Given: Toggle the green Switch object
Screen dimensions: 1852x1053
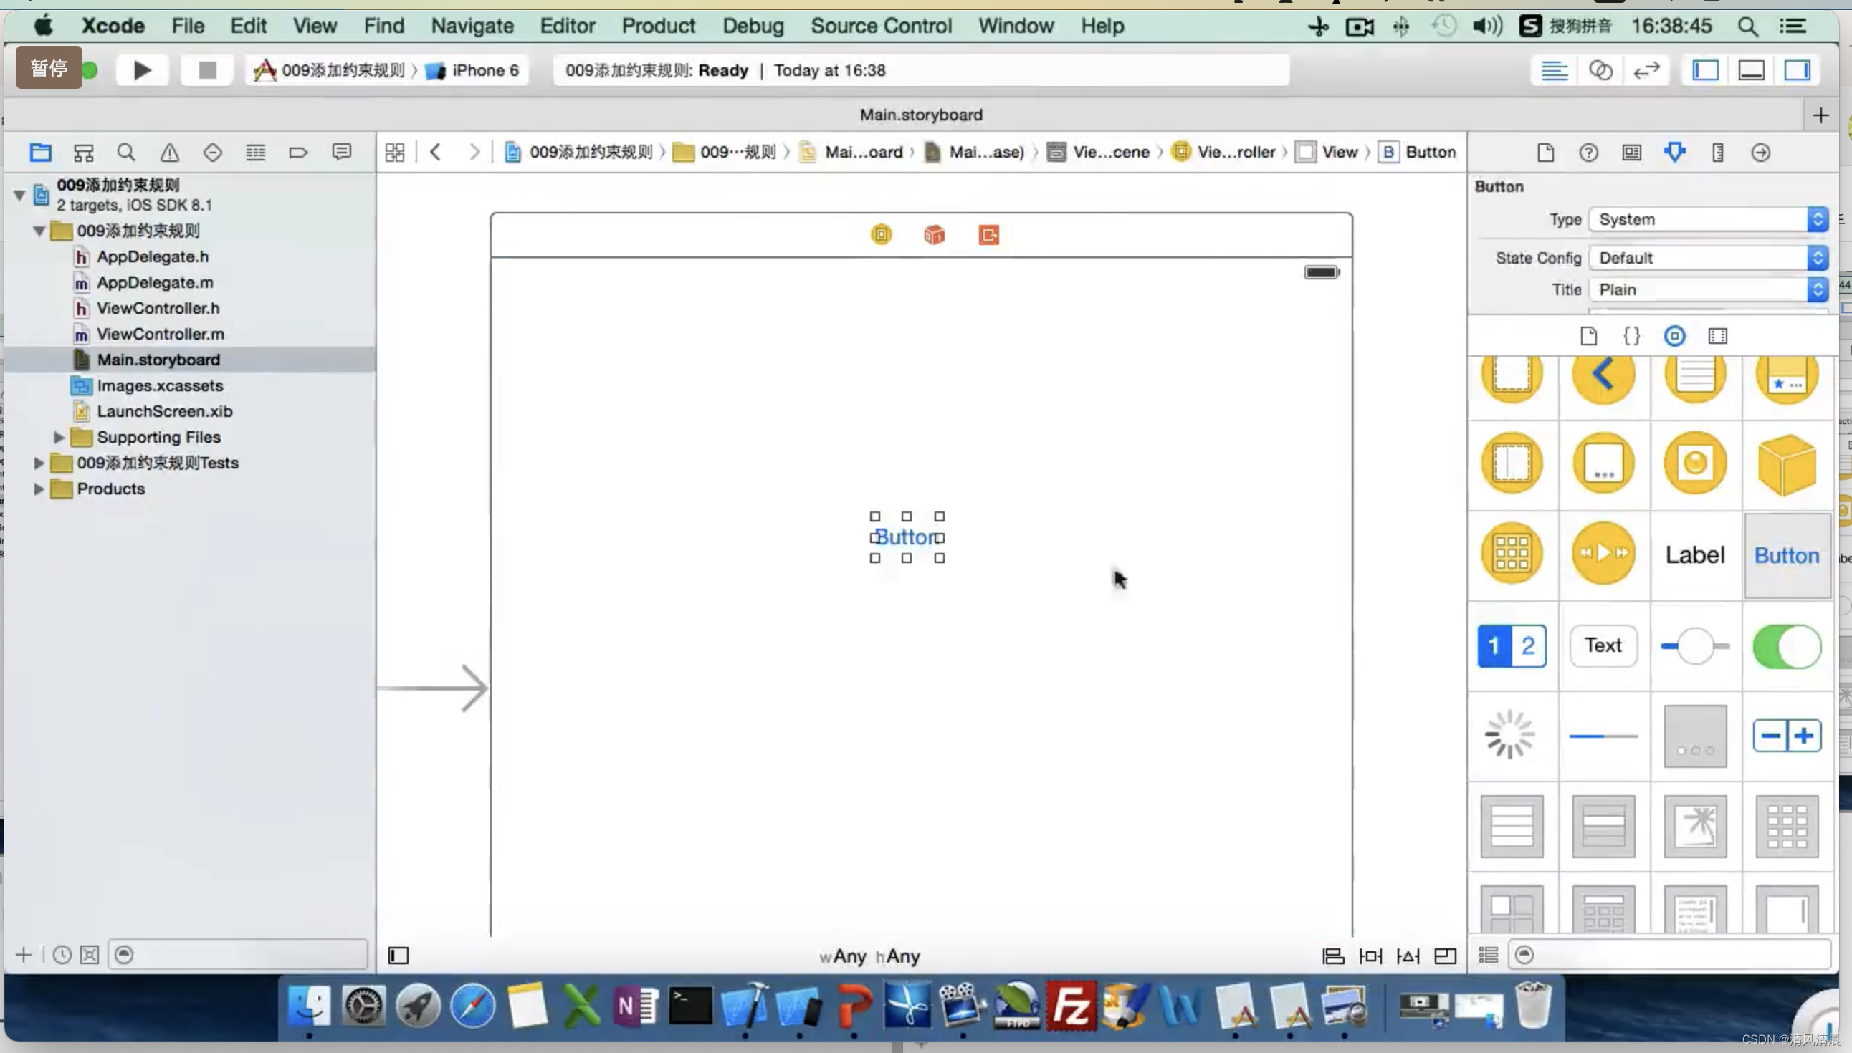Looking at the screenshot, I should (x=1786, y=646).
